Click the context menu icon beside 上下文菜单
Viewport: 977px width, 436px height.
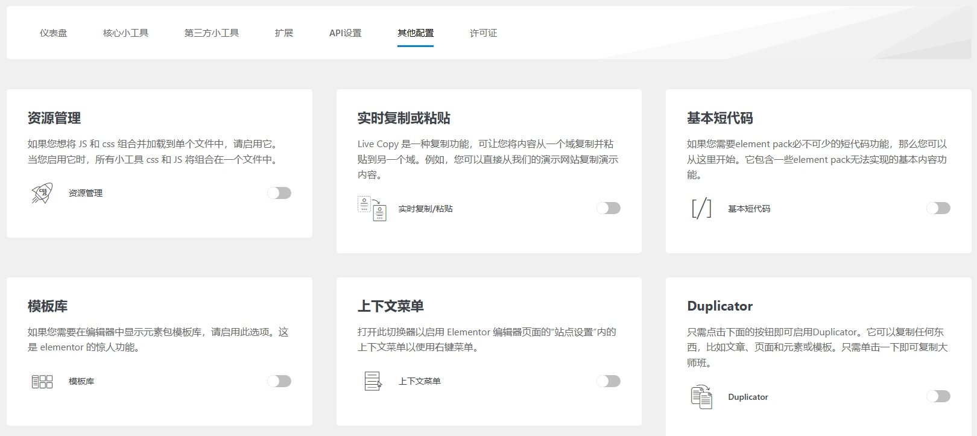pos(373,381)
